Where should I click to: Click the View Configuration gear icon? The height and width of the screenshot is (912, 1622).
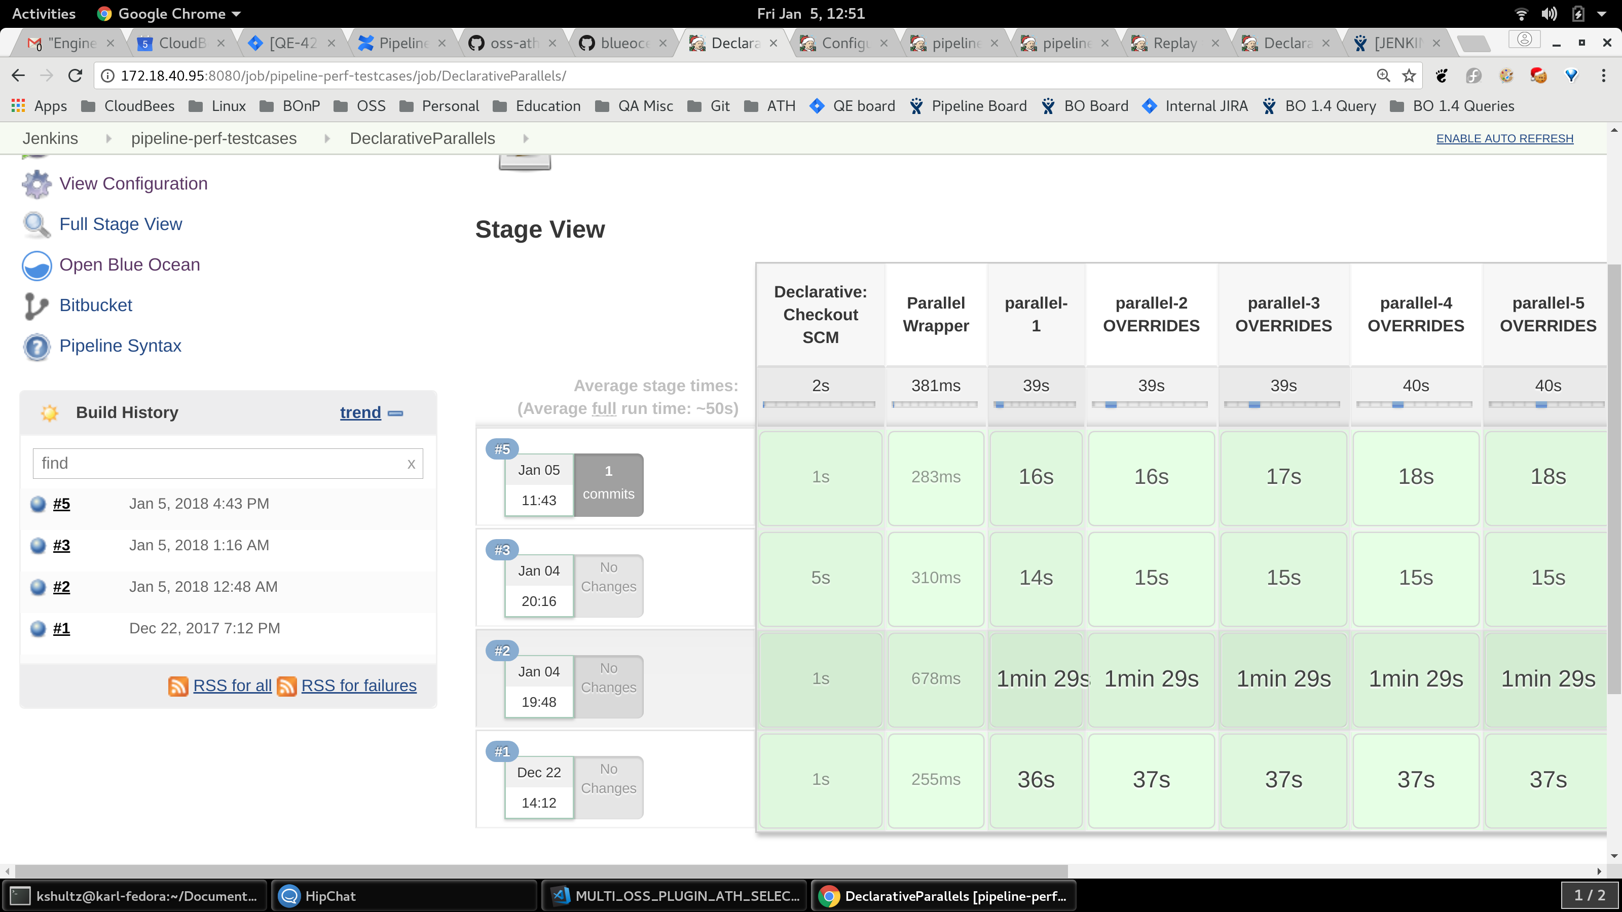click(36, 184)
